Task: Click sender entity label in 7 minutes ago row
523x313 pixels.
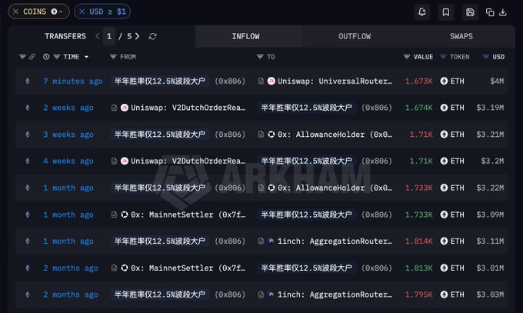Action: 160,81
